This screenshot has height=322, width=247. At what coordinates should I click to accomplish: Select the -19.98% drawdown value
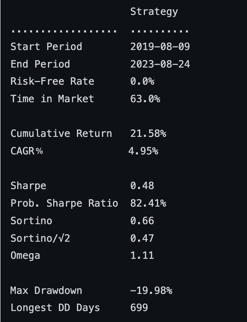pyautogui.click(x=151, y=290)
